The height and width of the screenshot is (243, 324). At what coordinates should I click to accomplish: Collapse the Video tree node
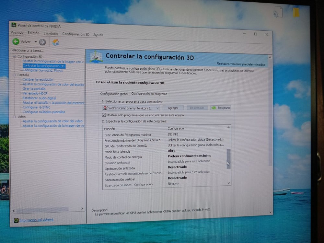click(x=14, y=117)
